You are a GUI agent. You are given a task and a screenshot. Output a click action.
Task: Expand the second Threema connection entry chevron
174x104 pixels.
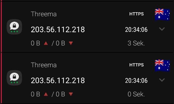162,80
